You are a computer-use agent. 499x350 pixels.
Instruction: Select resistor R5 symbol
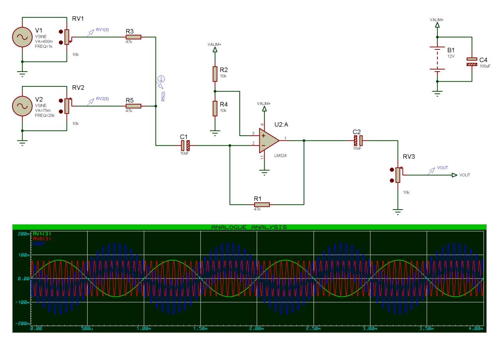coord(133,106)
